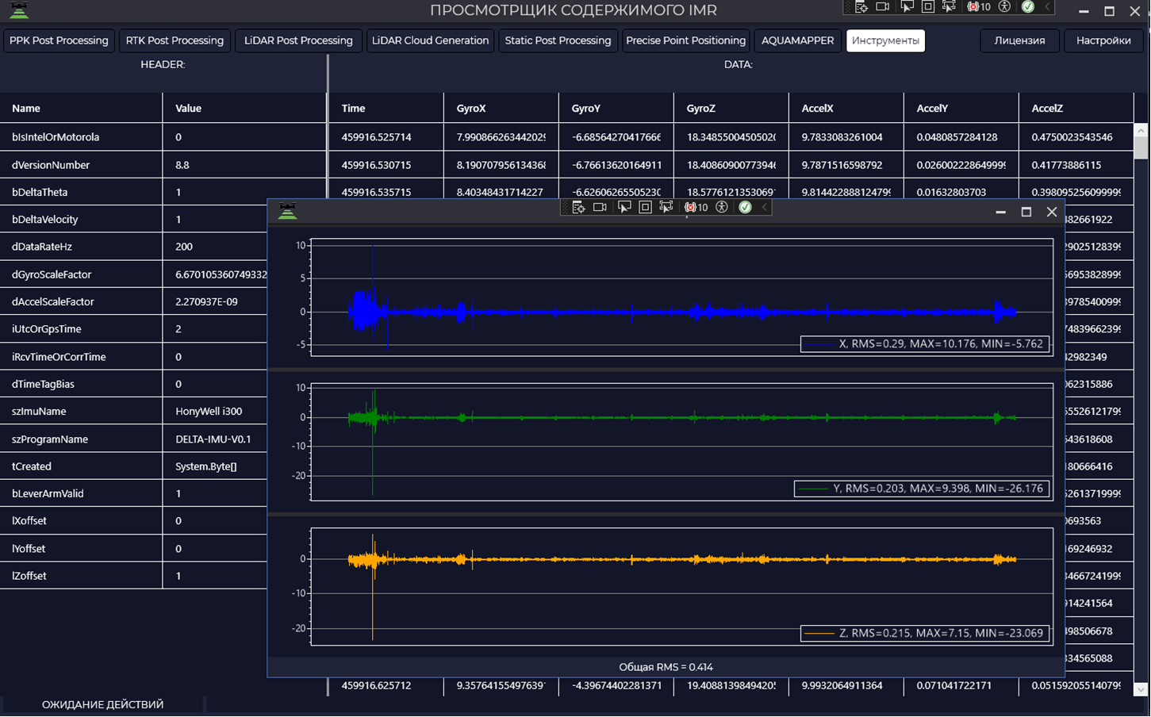This screenshot has height=717, width=1151.
Task: Click the data table vertical scrollbar thumb
Action: pyautogui.click(x=1141, y=148)
